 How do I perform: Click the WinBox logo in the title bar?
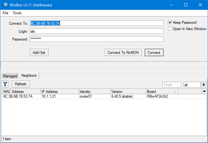5,5
